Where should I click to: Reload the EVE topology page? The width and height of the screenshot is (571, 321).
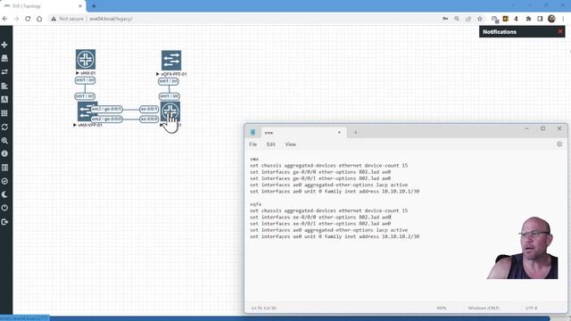pos(28,19)
